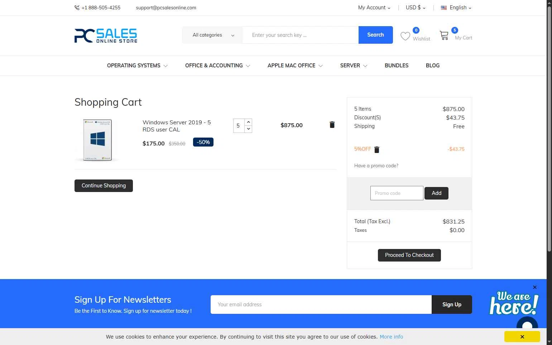Click the '5 Items' summary label
Viewport: 552px width, 345px height.
363,109
